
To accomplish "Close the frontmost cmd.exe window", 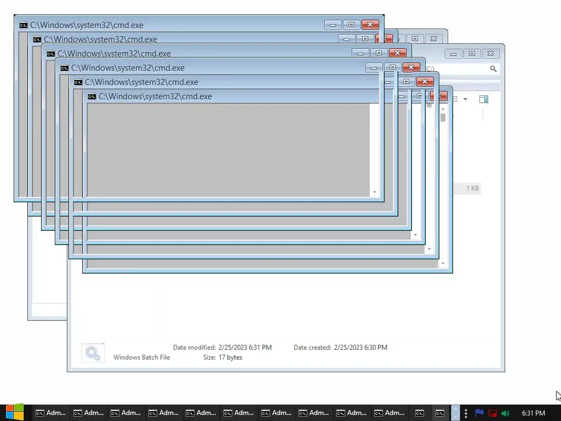I will click(x=370, y=24).
